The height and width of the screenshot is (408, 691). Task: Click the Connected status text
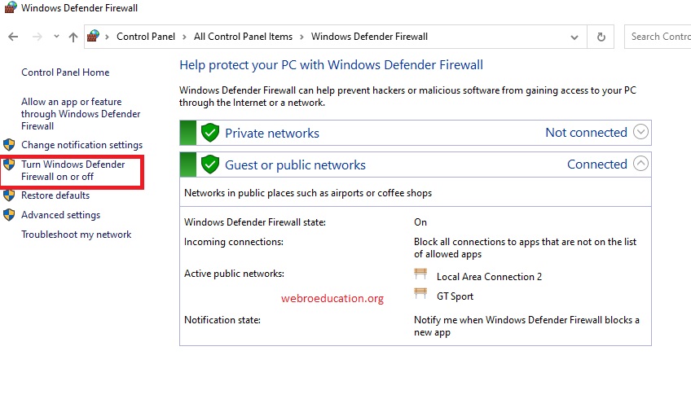(597, 164)
